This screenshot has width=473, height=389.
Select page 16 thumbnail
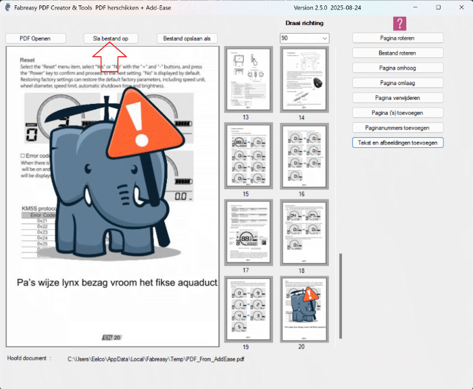303,156
